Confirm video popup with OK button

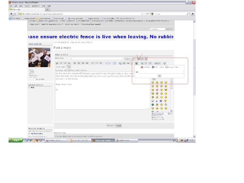point(159,76)
